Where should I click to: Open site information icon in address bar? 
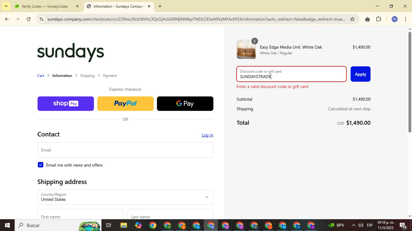(x=41, y=19)
